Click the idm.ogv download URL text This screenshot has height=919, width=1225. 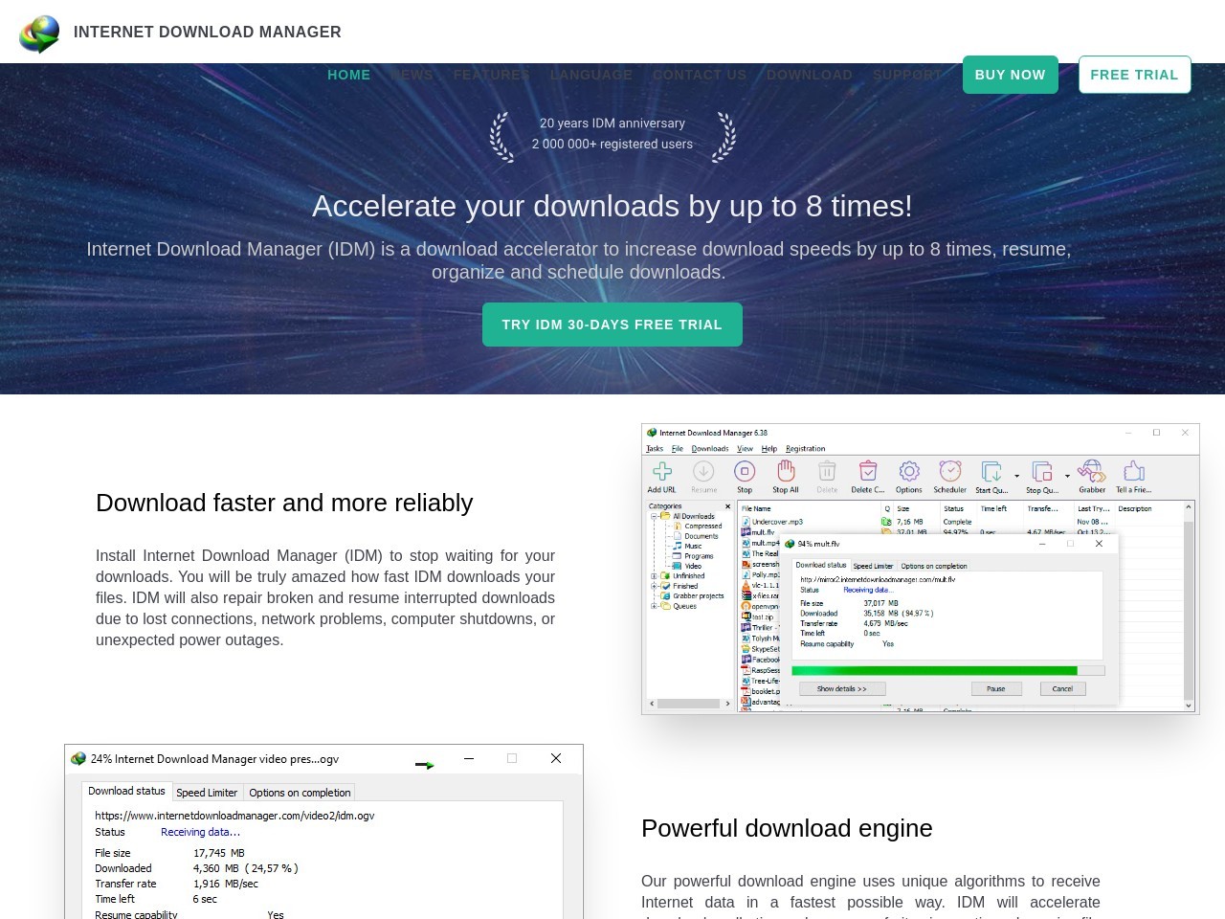click(234, 816)
